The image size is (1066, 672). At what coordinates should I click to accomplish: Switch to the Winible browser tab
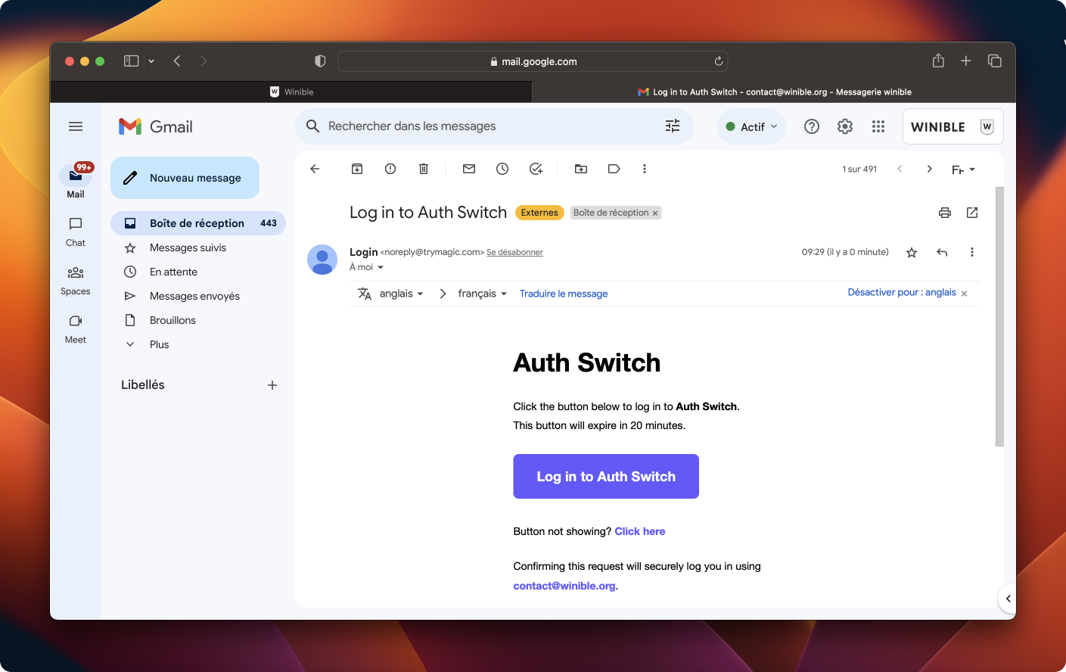tap(291, 92)
